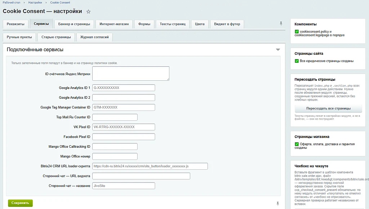
Task: Switch to the Цвета tab
Action: click(200, 24)
